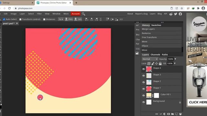
Task: Open the 1x export scale dropdown
Action: click(61, 19)
